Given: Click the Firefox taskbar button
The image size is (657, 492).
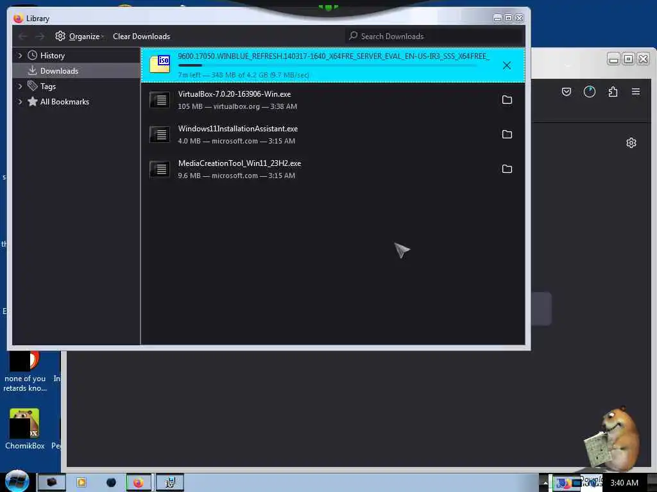Looking at the screenshot, I should (x=139, y=483).
